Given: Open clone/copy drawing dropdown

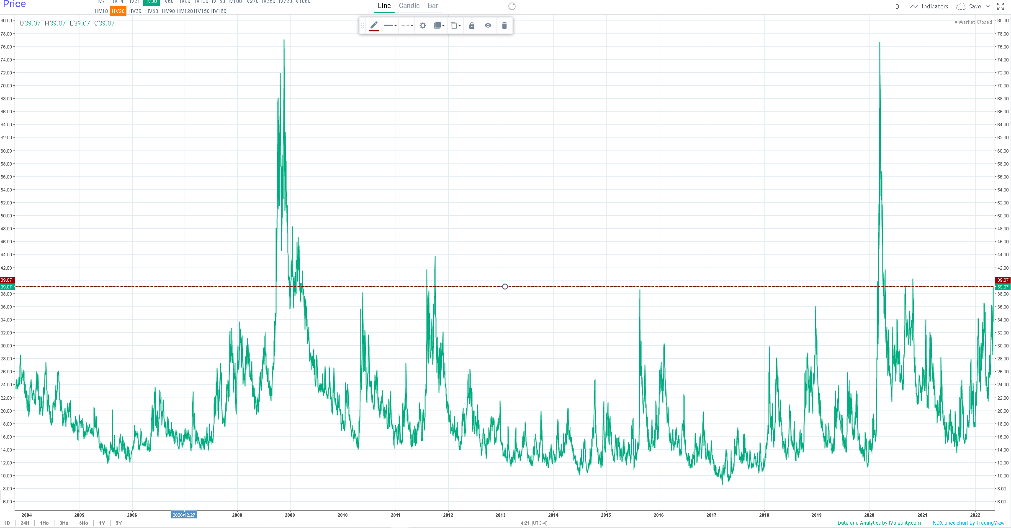Looking at the screenshot, I should pyautogui.click(x=455, y=26).
